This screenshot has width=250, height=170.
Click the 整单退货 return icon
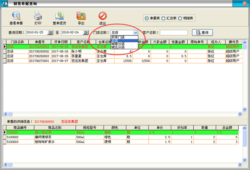[60, 16]
